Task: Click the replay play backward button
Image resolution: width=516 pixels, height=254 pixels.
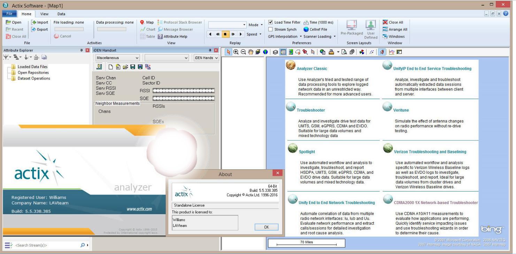Action: pyautogui.click(x=210, y=34)
